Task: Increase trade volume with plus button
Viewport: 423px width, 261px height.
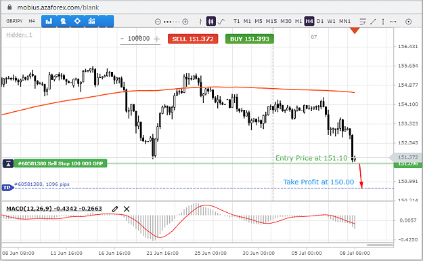Action: 157,39
